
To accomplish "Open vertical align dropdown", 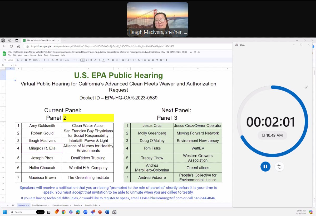I will click(x=129, y=60).
